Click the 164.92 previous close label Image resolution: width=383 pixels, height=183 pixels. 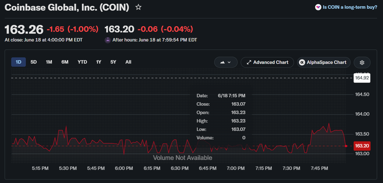[362, 78]
